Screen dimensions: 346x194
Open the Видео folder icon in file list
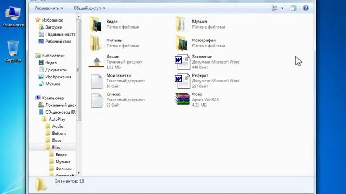click(x=96, y=24)
